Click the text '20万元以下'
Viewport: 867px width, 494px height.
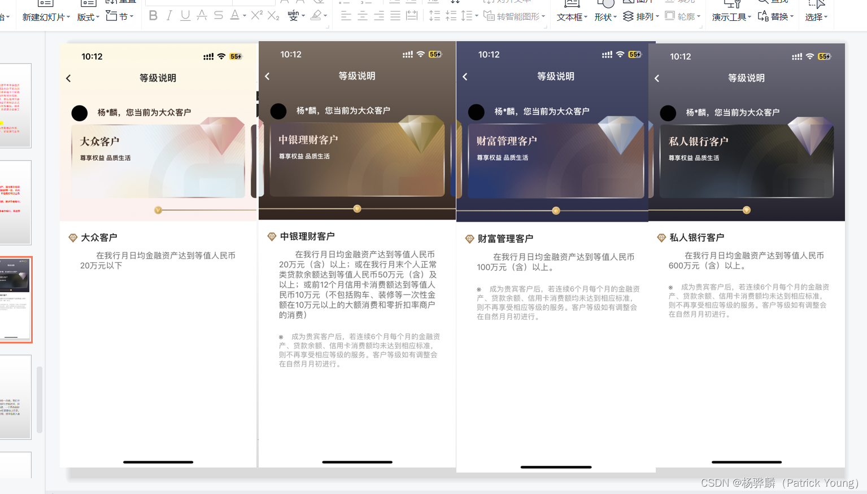pos(101,266)
